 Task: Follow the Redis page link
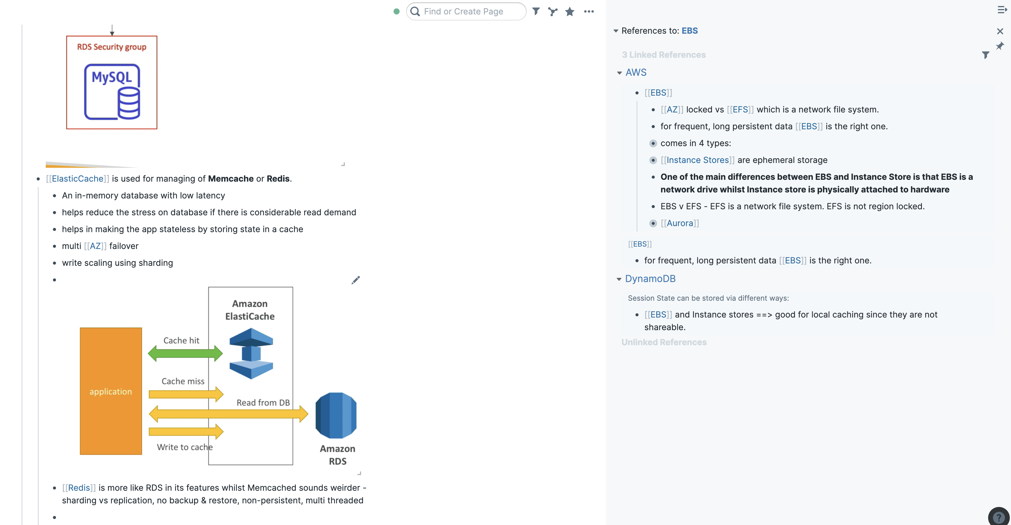tap(79, 488)
